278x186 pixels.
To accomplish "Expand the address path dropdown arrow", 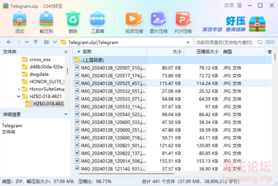I will pyautogui.click(x=188, y=42).
